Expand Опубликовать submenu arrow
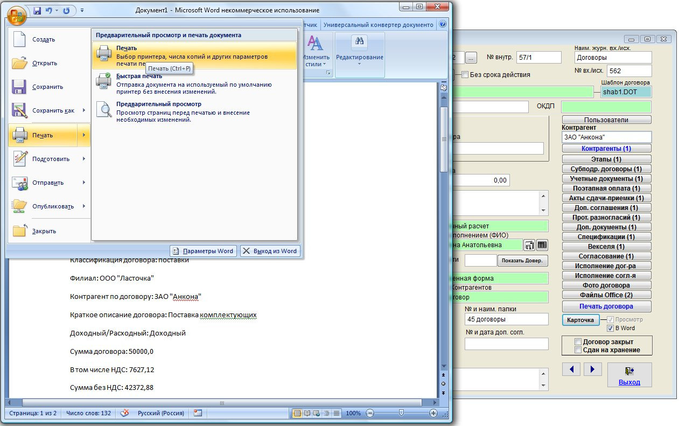The image size is (679, 426). [84, 206]
